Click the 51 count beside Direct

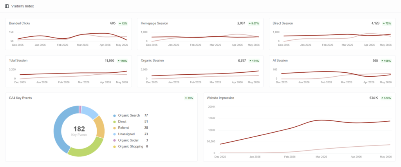pyautogui.click(x=146, y=122)
